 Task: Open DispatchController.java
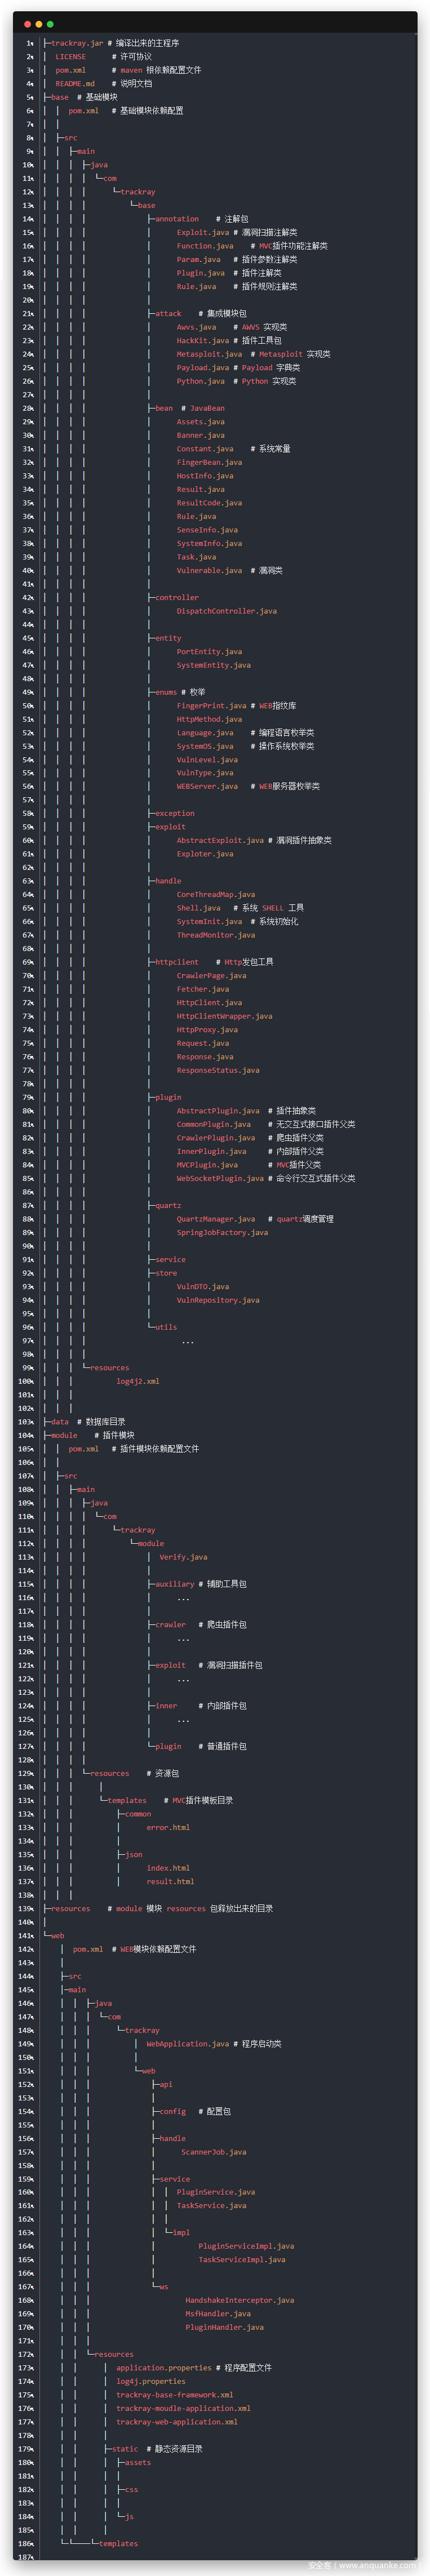click(x=226, y=611)
